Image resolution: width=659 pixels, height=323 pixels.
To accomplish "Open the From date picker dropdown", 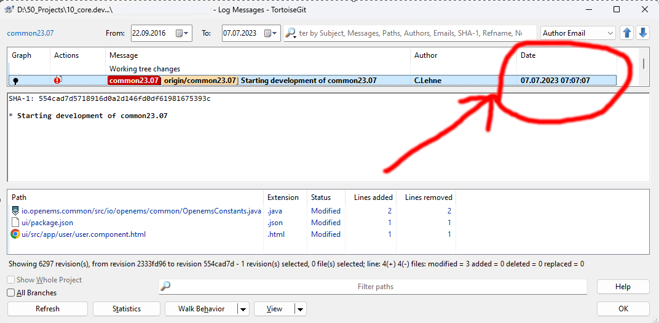I will [182, 33].
